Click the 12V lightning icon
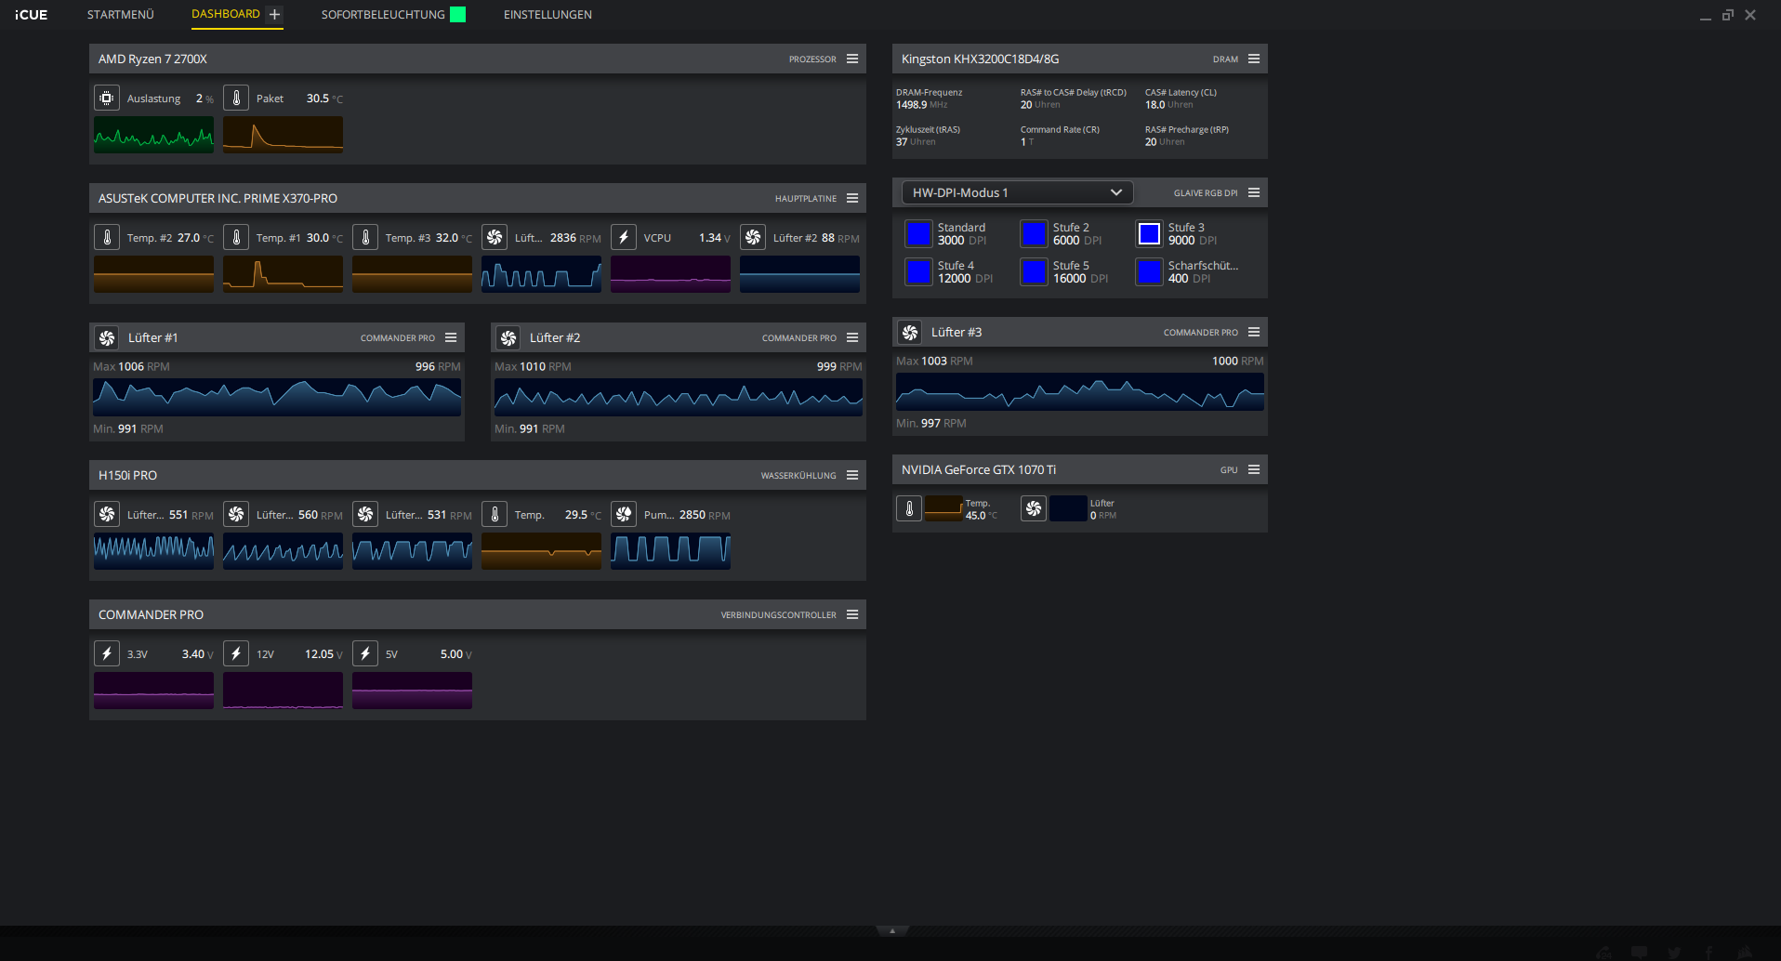This screenshot has height=961, width=1781. (236, 653)
